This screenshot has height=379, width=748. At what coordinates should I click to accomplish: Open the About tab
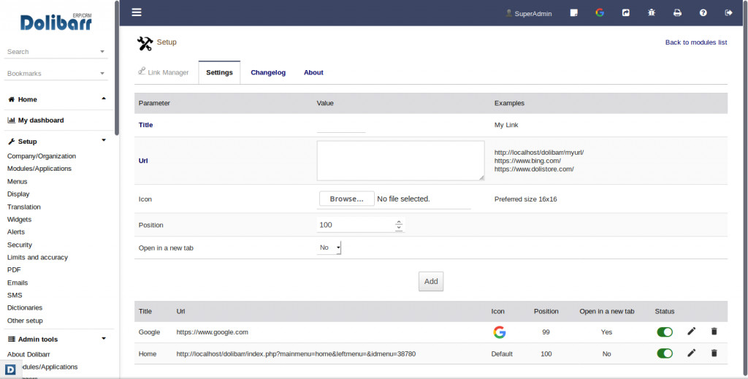[313, 72]
